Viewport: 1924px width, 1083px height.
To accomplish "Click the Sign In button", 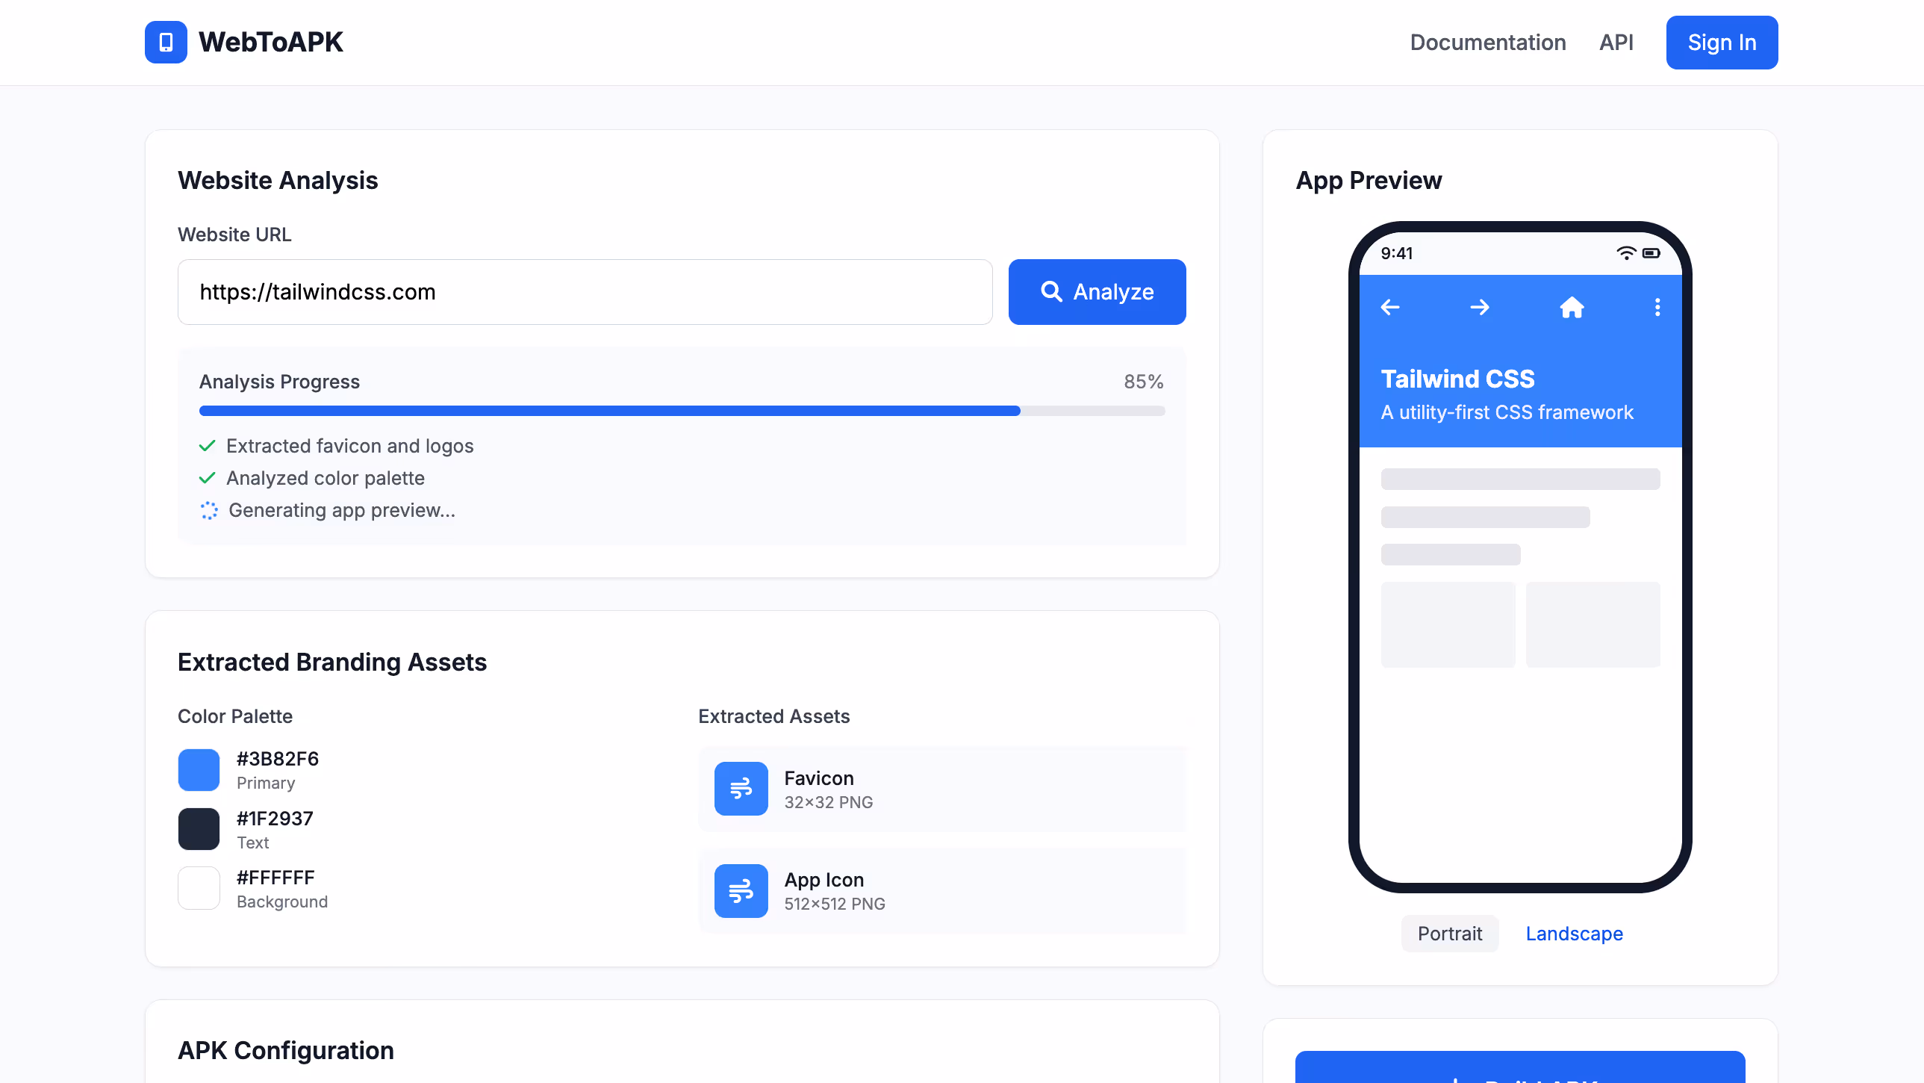I will (x=1722, y=42).
